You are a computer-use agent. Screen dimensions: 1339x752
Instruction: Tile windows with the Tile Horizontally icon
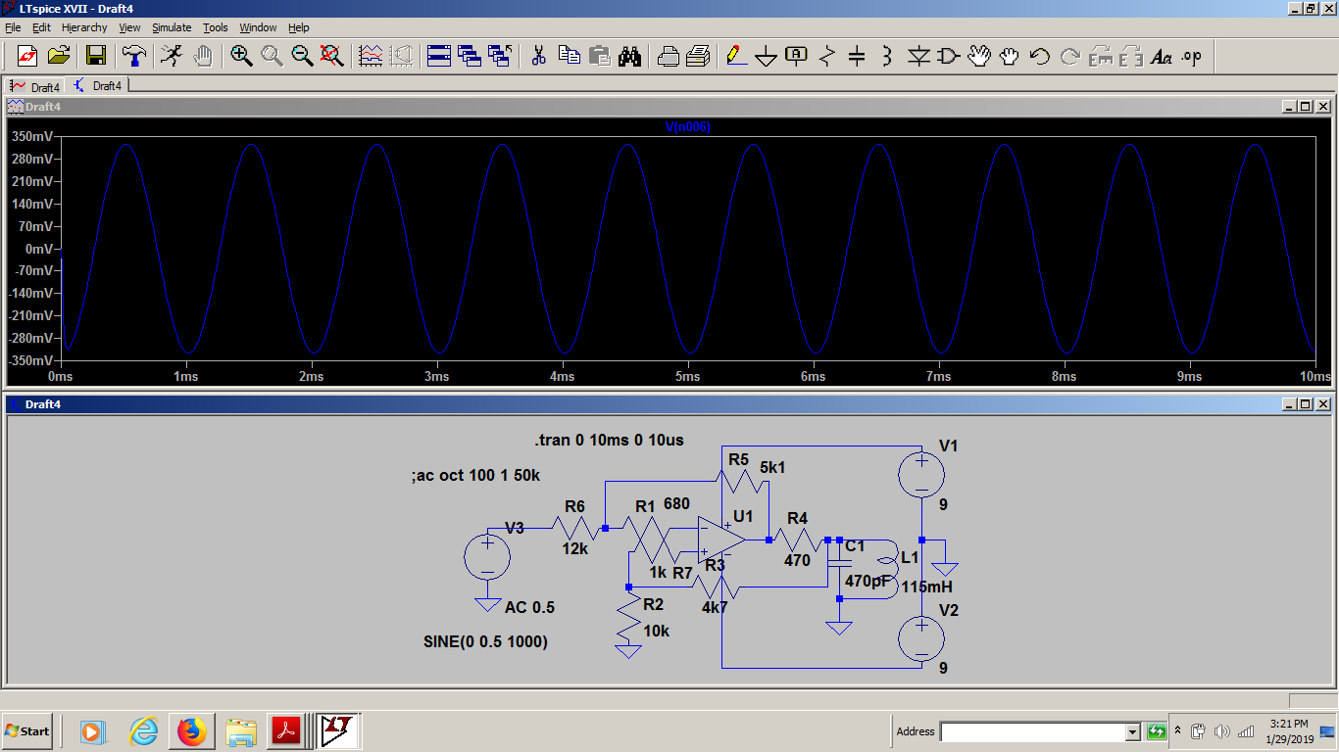click(439, 56)
